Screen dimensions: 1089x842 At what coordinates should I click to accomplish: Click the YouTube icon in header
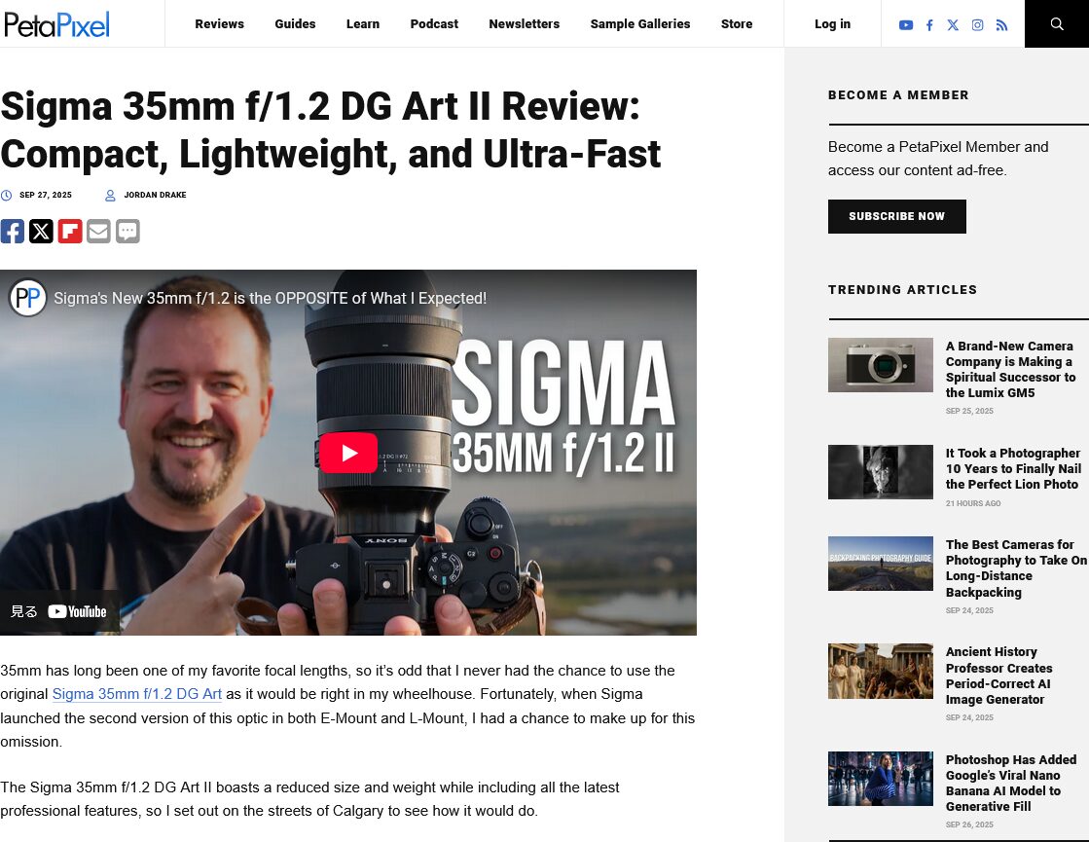[x=905, y=25]
